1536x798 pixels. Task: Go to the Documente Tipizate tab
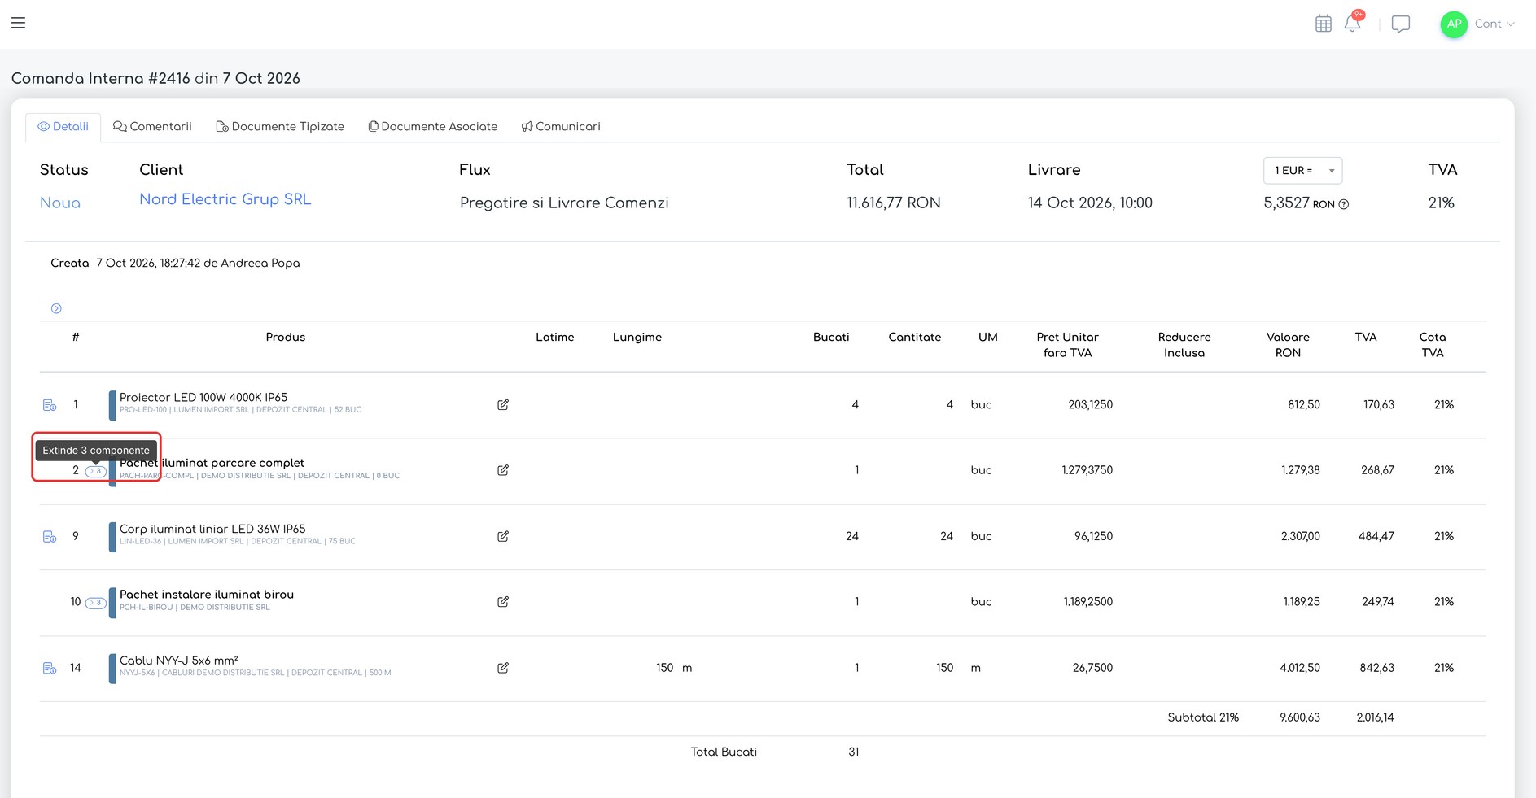(x=280, y=126)
